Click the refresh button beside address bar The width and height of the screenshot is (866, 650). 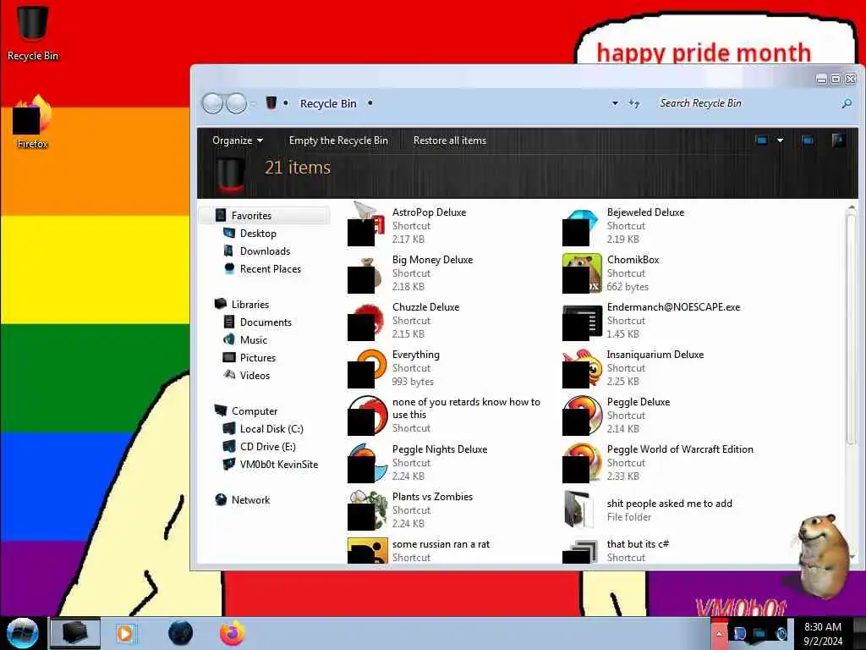634,103
